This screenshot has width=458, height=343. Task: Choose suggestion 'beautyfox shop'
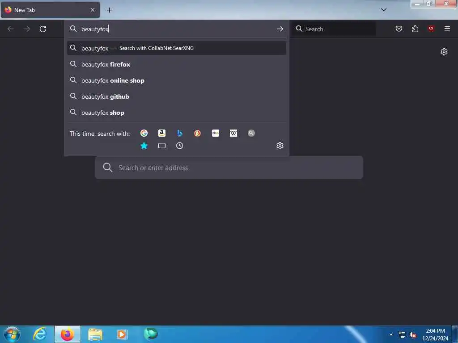pos(176,112)
